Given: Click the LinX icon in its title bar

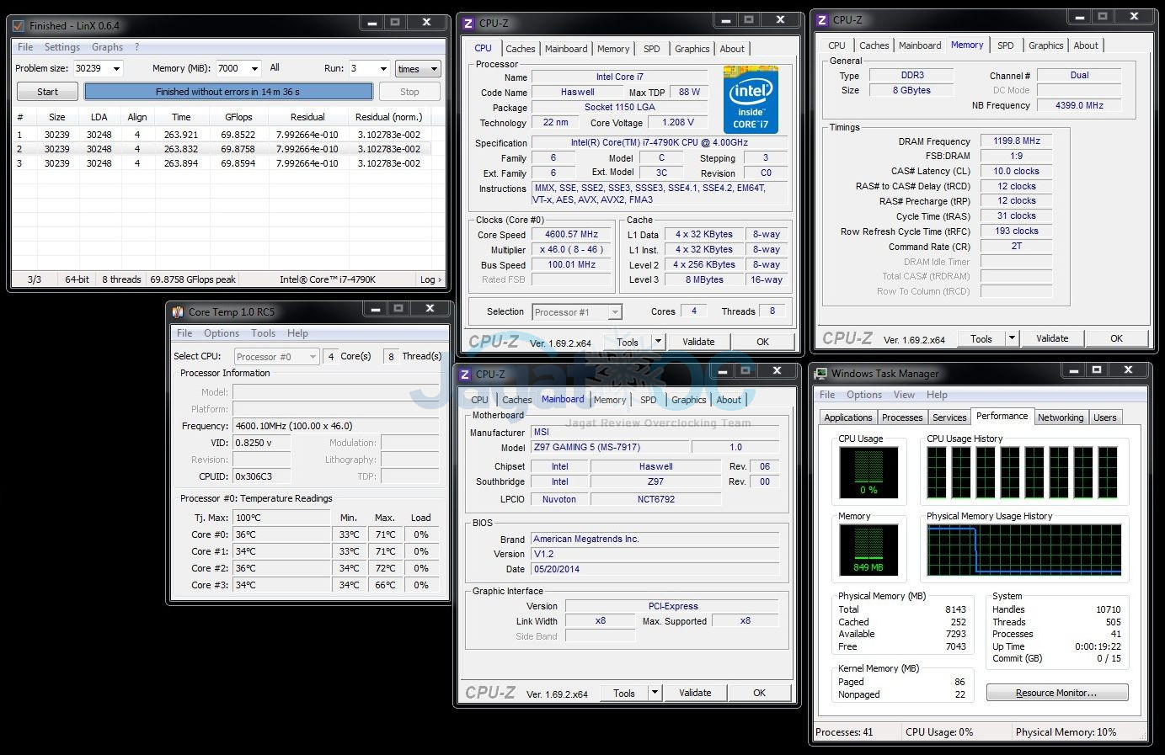Looking at the screenshot, I should click(x=19, y=26).
